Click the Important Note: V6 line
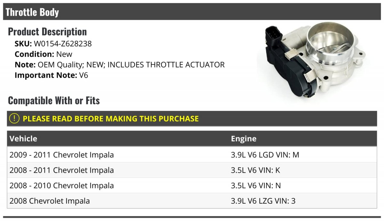 [x=51, y=75]
